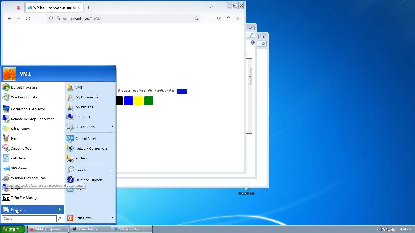Launch Calculator
This screenshot has width=415, height=233.
[x=32, y=158]
